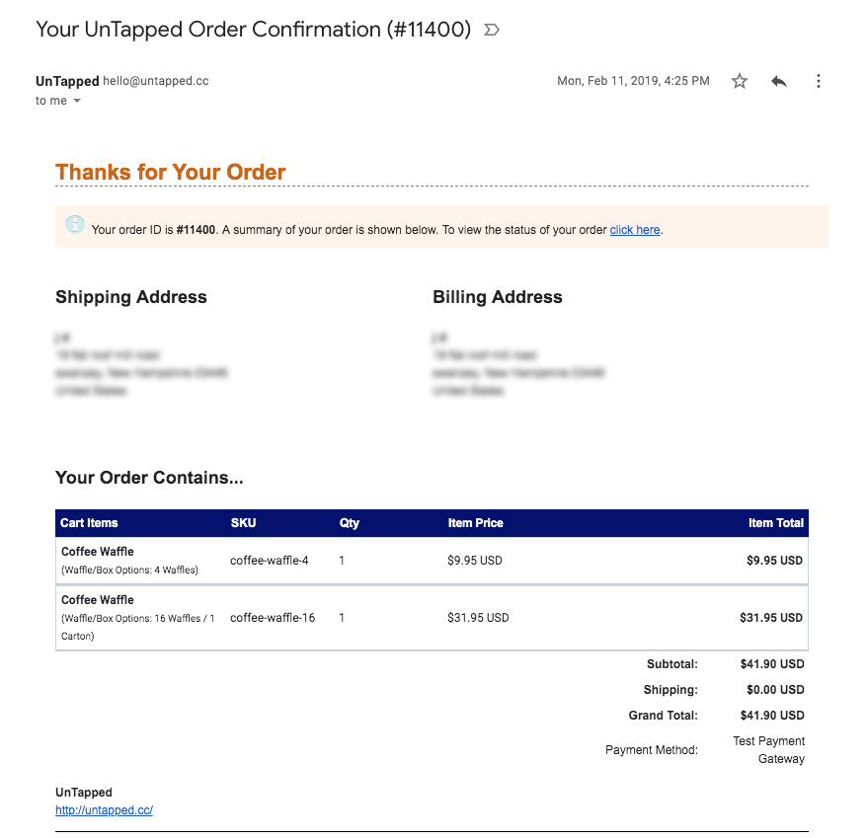
Task: Click the Grand Total amount $41.90 USD
Action: (772, 716)
